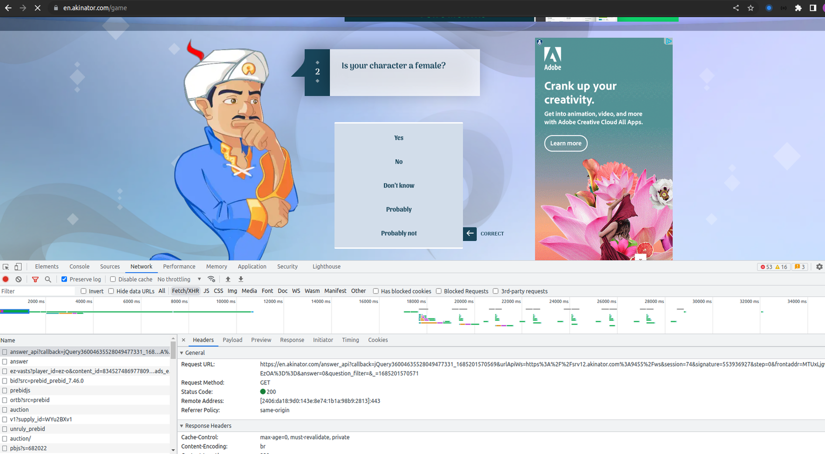Collapse the General section
This screenshot has width=825, height=454.
click(181, 353)
